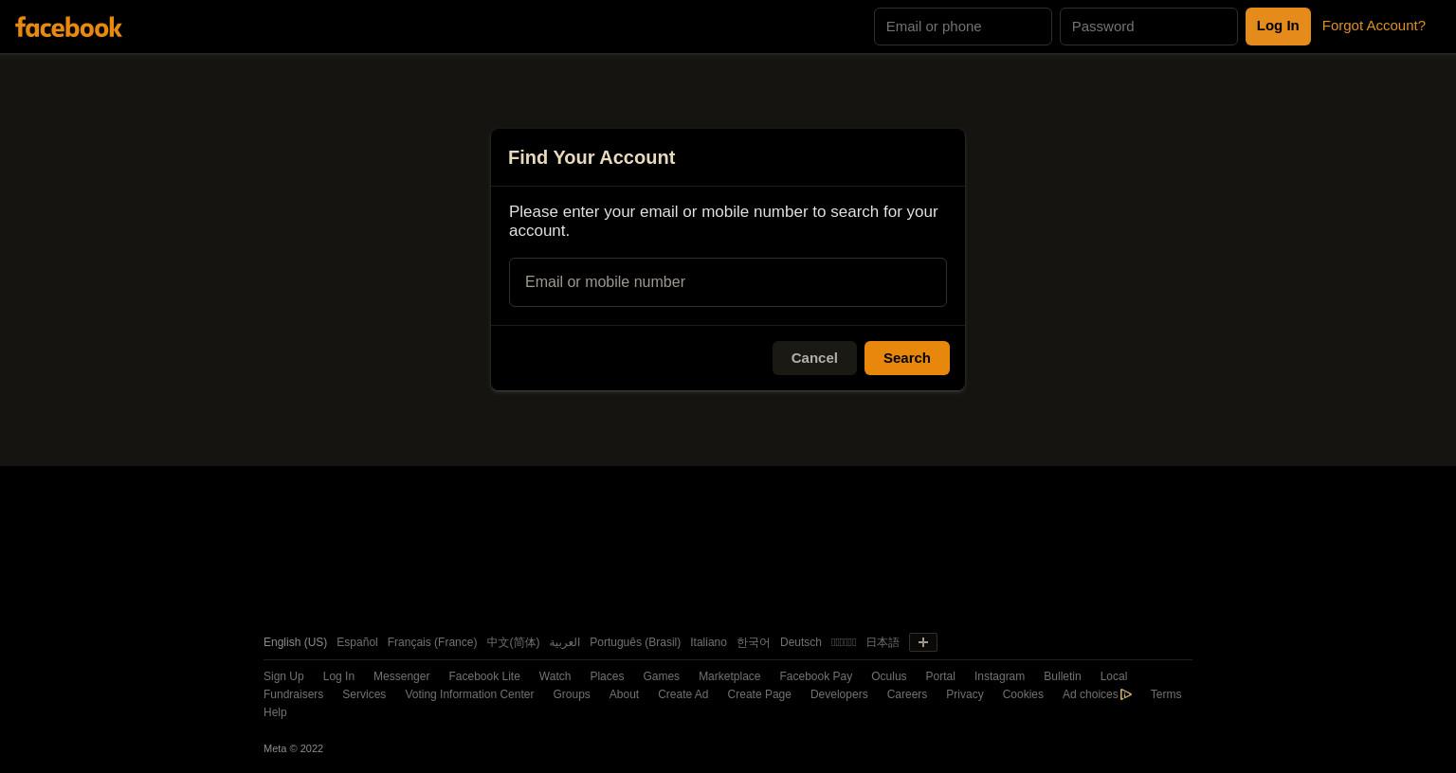Open the Create Ad link
The width and height of the screenshot is (1456, 773).
click(682, 694)
